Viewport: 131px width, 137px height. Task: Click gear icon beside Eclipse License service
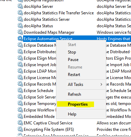tap(20, 78)
